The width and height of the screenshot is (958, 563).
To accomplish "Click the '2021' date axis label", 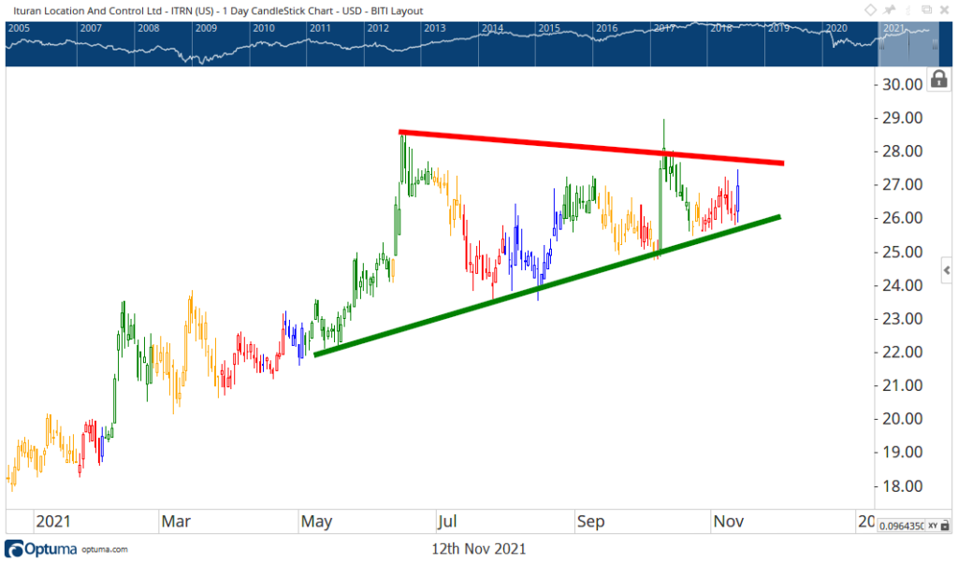I will point(53,522).
